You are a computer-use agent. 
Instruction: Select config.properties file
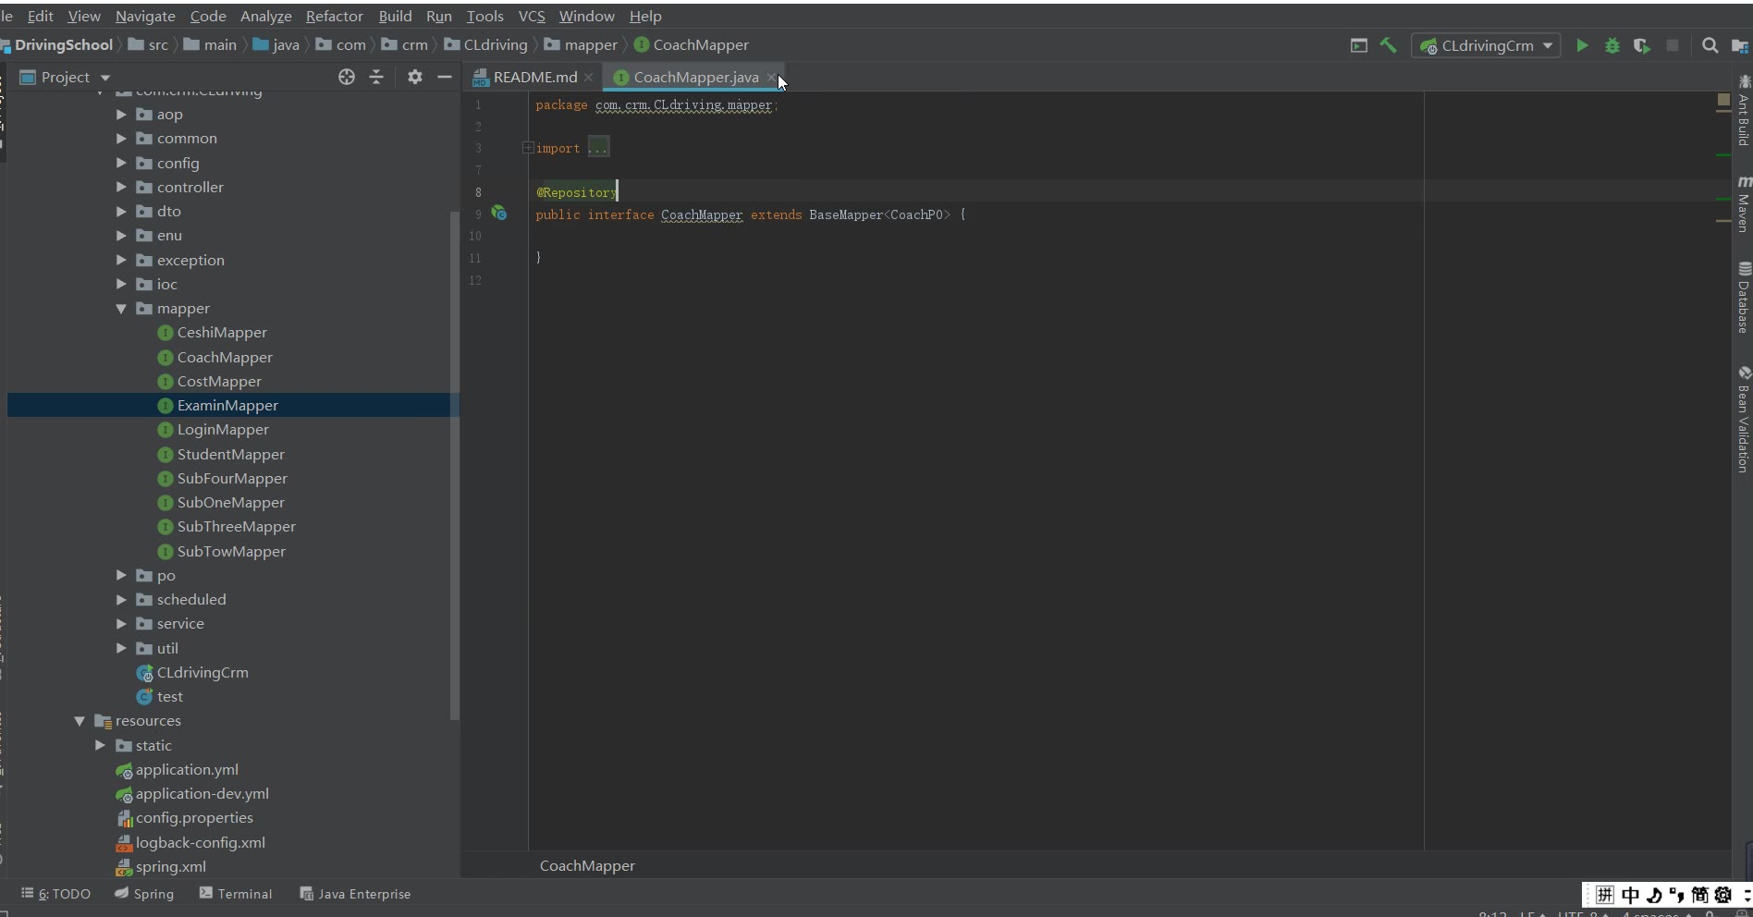point(194,817)
